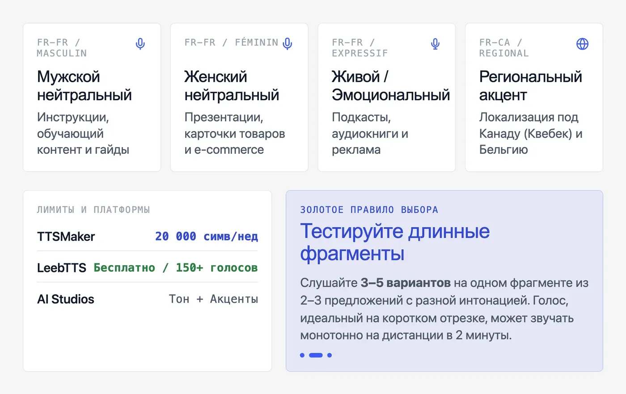The height and width of the screenshot is (394, 626).
Task: Click the «FR-FR / FÉMININ» label
Action: point(232,42)
